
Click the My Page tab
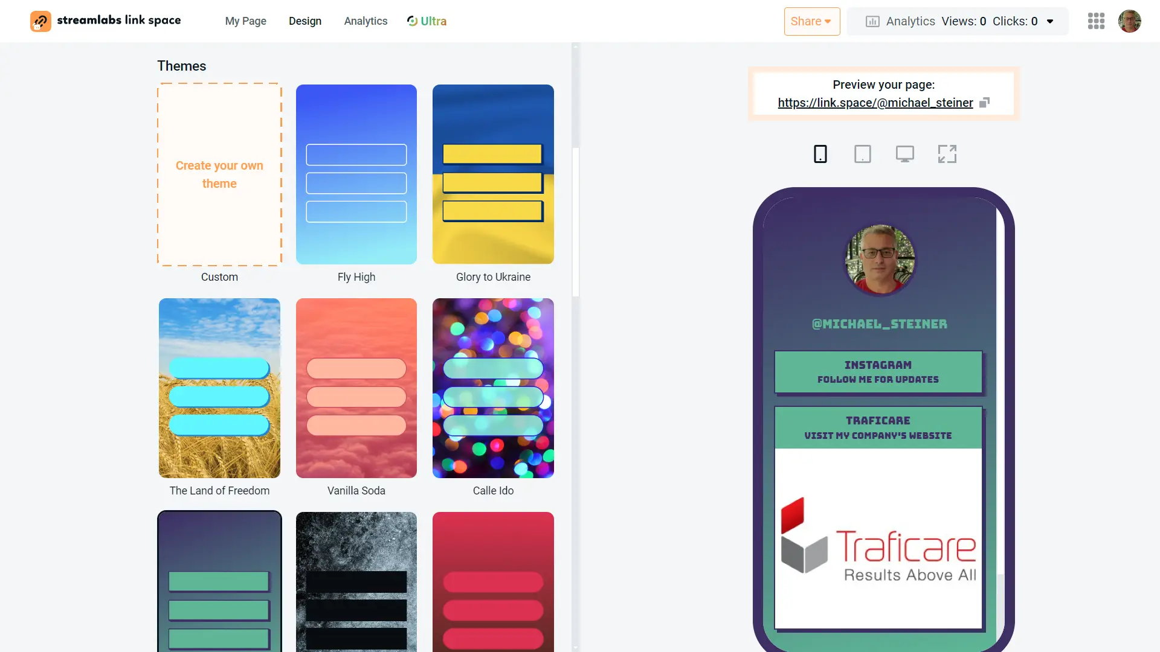click(245, 21)
